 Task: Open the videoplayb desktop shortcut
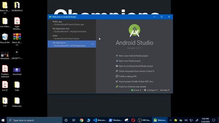[5, 55]
